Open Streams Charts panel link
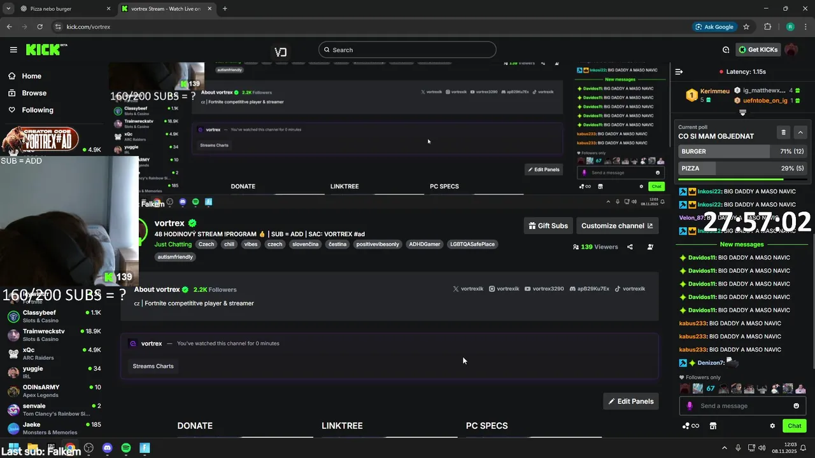 pyautogui.click(x=153, y=366)
